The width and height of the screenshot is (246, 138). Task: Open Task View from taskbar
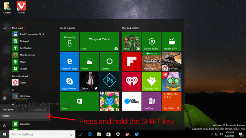tap(80, 134)
